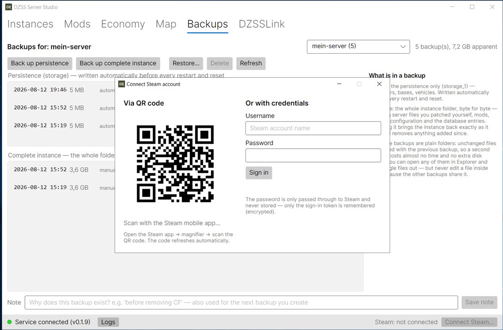Click the '5 backup(s), 7,2 GB apparent' text
This screenshot has width=503, height=330.
(x=456, y=46)
